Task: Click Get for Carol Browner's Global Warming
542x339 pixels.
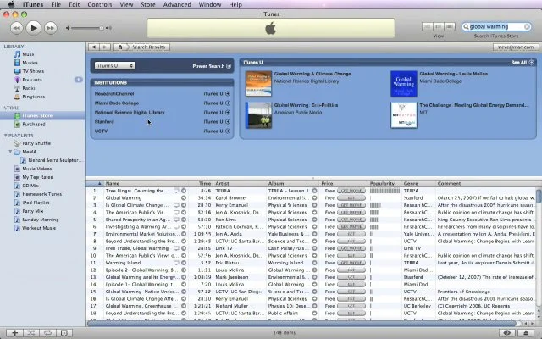Action: pyautogui.click(x=351, y=197)
